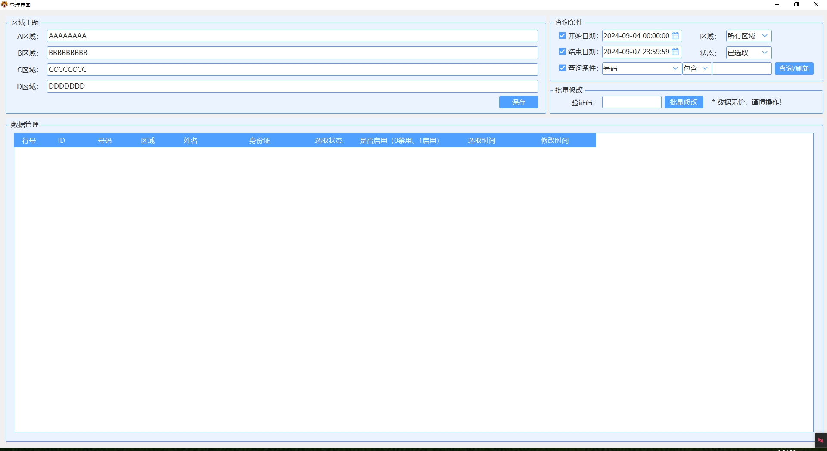Click the 身份证 column header
Image resolution: width=827 pixels, height=451 pixels.
click(x=260, y=141)
